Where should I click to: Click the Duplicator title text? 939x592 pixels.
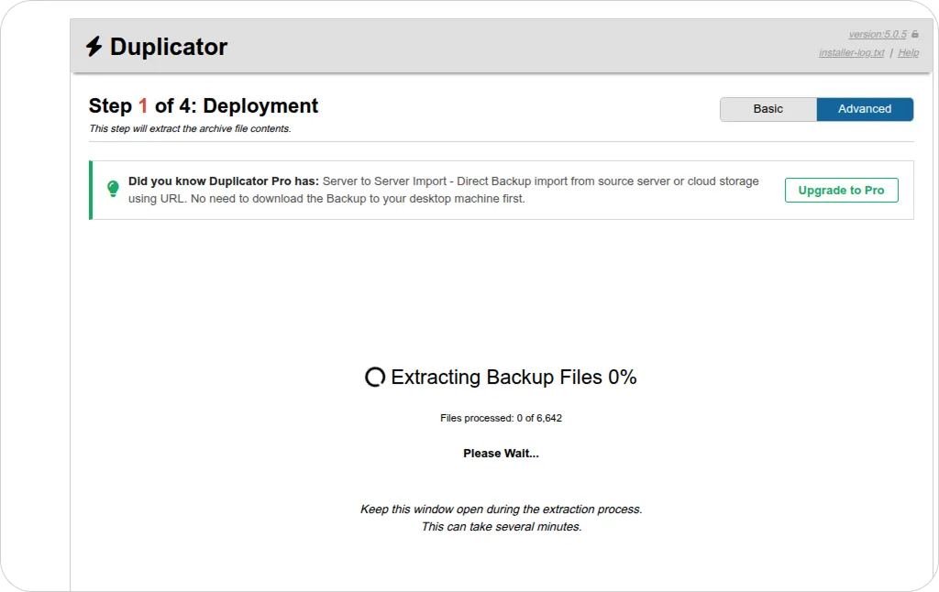click(169, 47)
